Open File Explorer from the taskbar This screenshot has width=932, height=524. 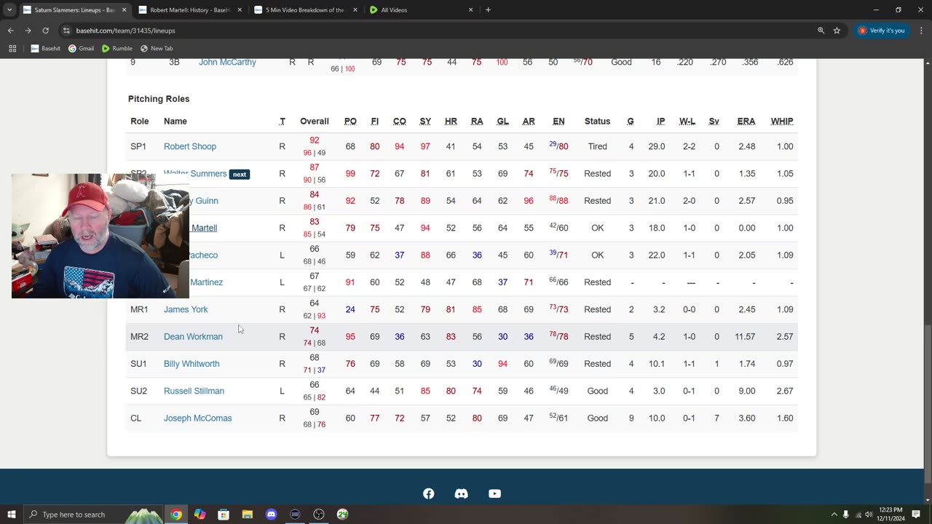tap(248, 515)
